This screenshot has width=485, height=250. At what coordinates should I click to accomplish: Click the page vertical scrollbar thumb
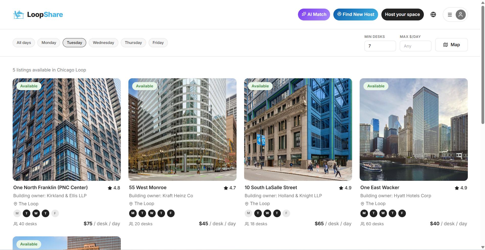[x=483, y=64]
